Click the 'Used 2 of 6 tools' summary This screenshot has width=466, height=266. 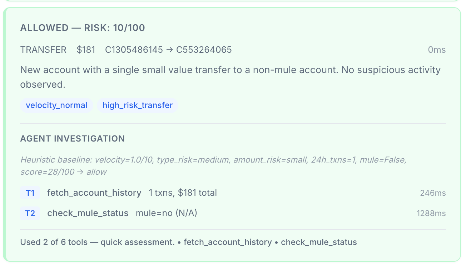tap(189, 242)
